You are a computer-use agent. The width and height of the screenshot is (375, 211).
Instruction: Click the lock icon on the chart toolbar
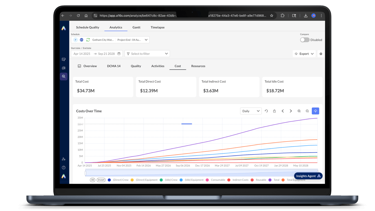click(x=274, y=111)
